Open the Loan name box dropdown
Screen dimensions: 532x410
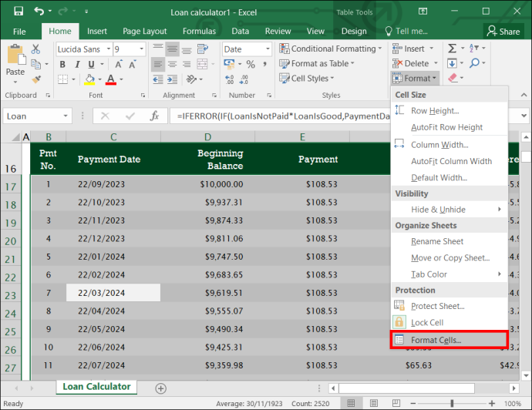click(x=66, y=116)
